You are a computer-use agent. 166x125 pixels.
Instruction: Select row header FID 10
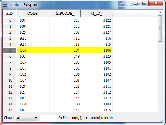(9, 80)
